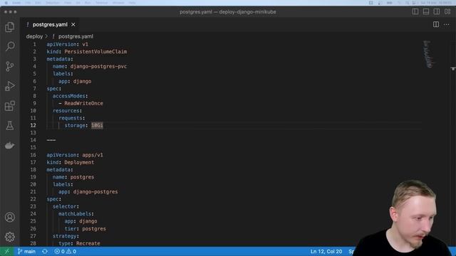456x256 pixels.
Task: Click the resources key on line 10
Action: click(66, 111)
